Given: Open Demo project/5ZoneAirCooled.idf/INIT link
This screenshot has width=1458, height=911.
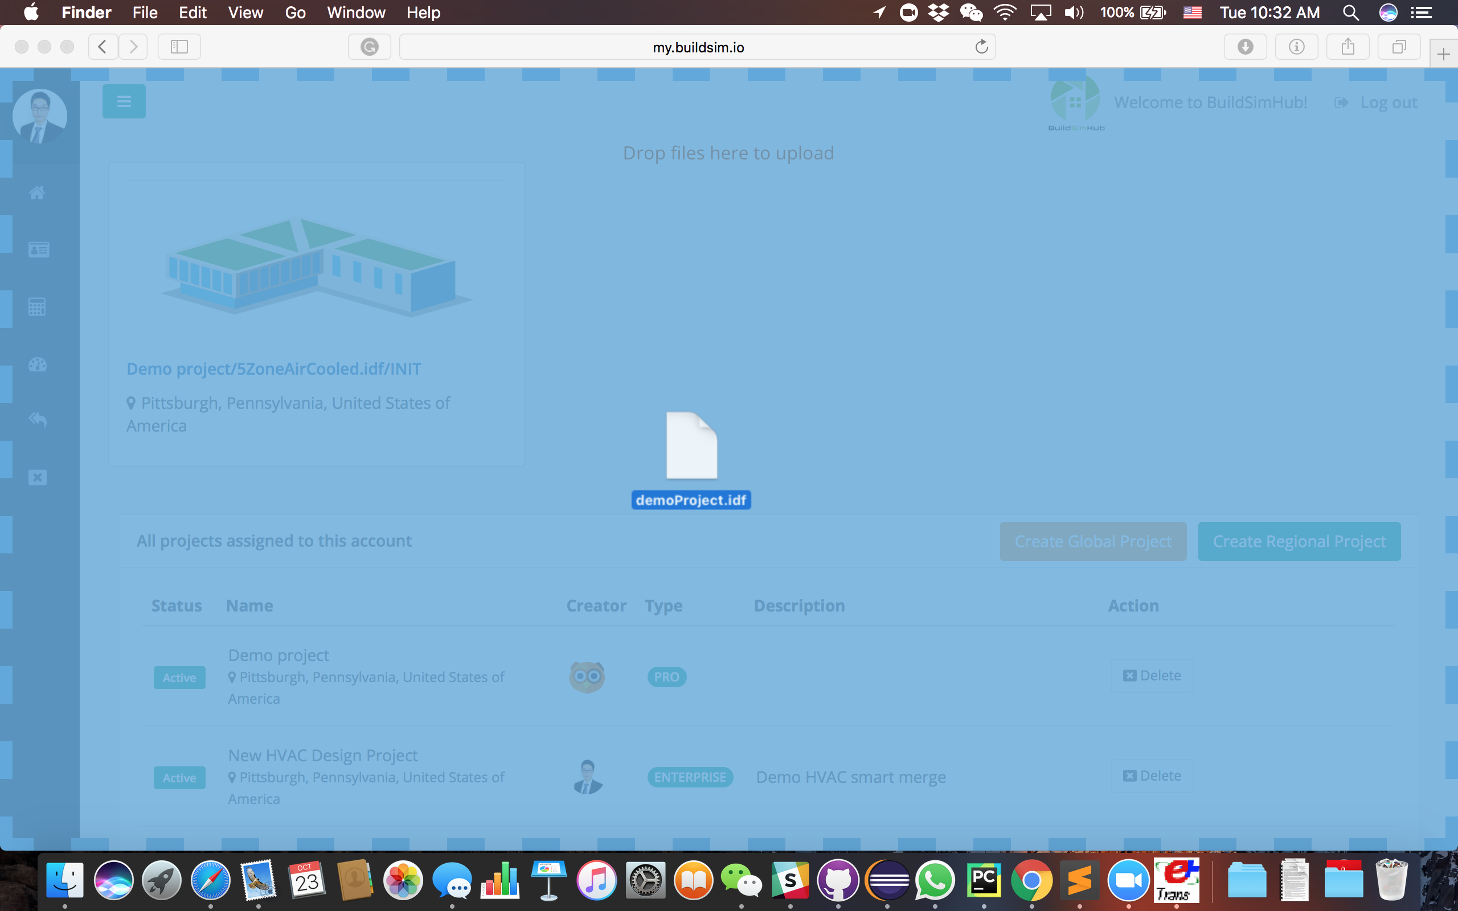Looking at the screenshot, I should coord(273,369).
